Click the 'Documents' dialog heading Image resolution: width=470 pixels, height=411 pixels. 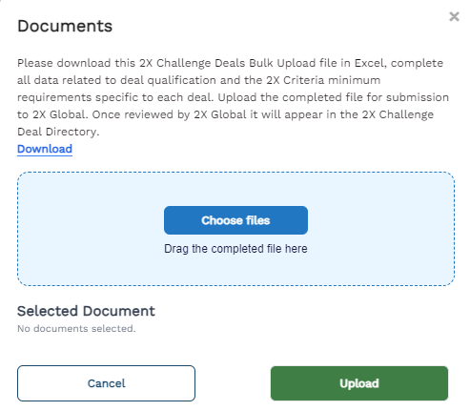pyautogui.click(x=65, y=26)
